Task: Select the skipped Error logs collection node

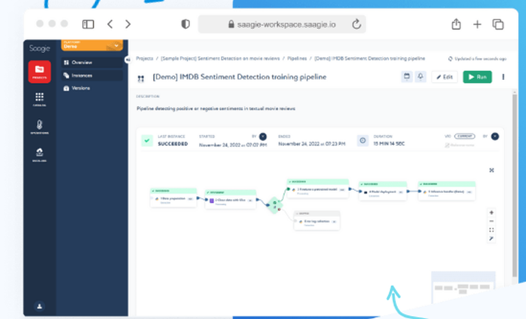Action: point(317,221)
